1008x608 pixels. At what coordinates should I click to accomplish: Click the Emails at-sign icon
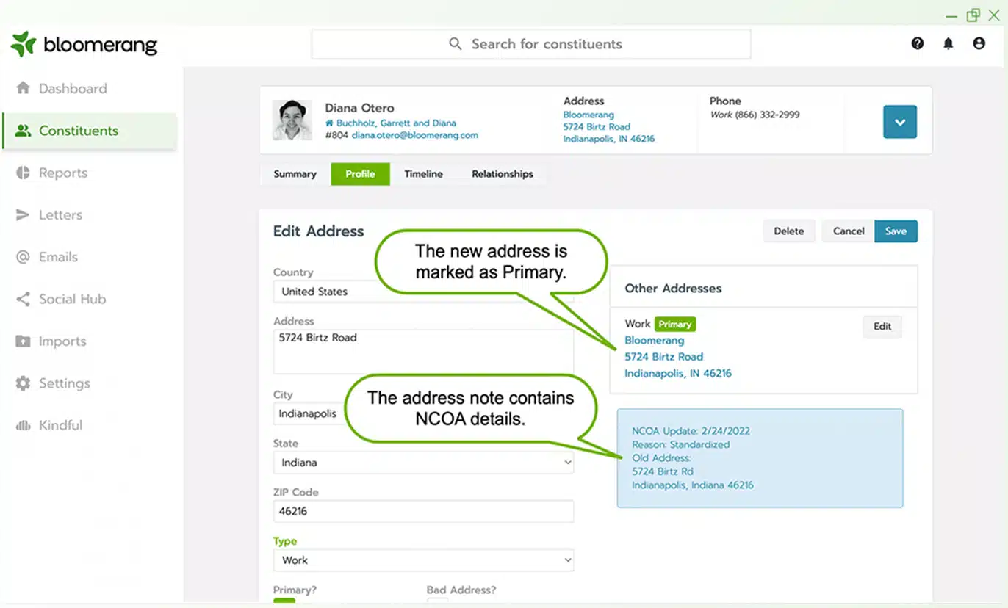[x=24, y=257]
